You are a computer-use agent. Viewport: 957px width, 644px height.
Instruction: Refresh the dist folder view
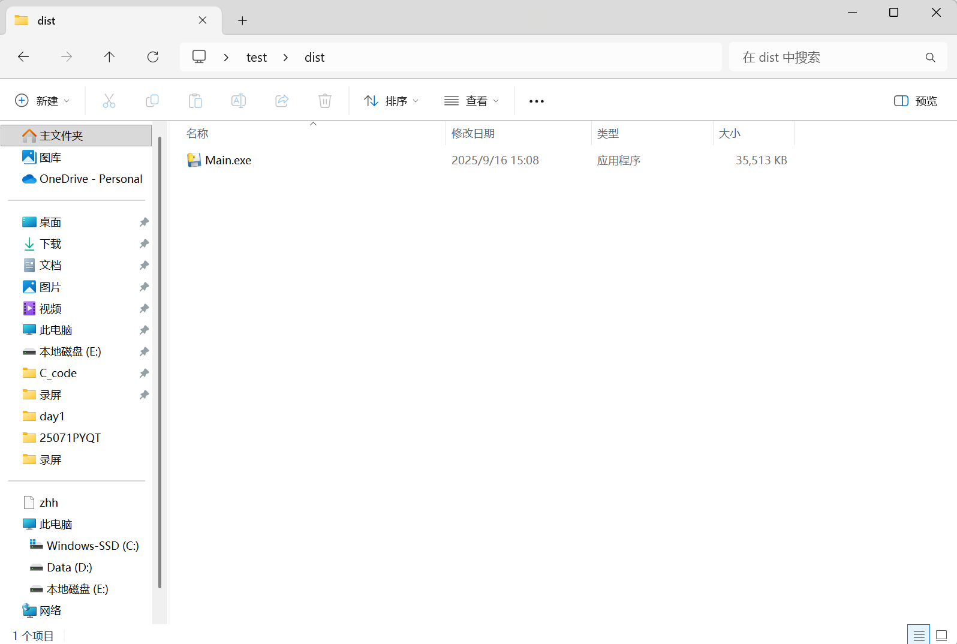point(153,57)
